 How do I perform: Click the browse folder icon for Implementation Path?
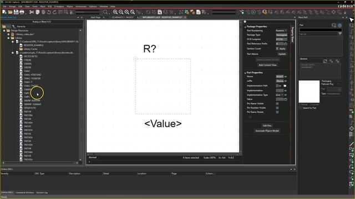tap(285, 86)
